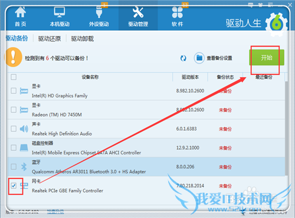The height and width of the screenshot is (218, 295).
Task: Click the Intel(R) Mobile Express Chipset SATA AHCI Controller name
Action: 86,153
